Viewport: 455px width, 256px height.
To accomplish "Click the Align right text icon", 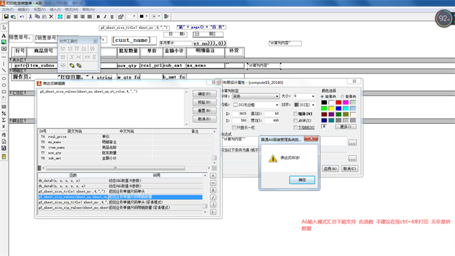I will coord(83,17).
